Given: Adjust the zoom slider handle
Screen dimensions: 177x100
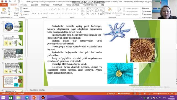Looking at the screenshot, I should click(158, 94).
